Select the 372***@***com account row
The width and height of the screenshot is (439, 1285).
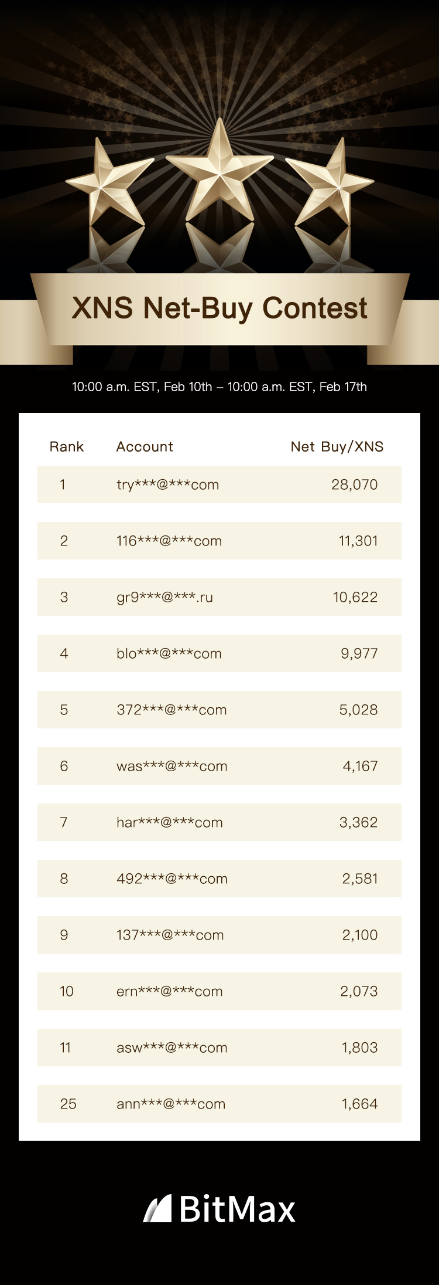coord(172,710)
